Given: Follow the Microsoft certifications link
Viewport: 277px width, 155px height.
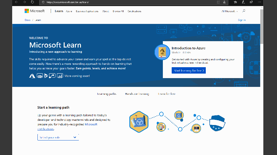Looking at the screenshot, I should click(91, 124).
